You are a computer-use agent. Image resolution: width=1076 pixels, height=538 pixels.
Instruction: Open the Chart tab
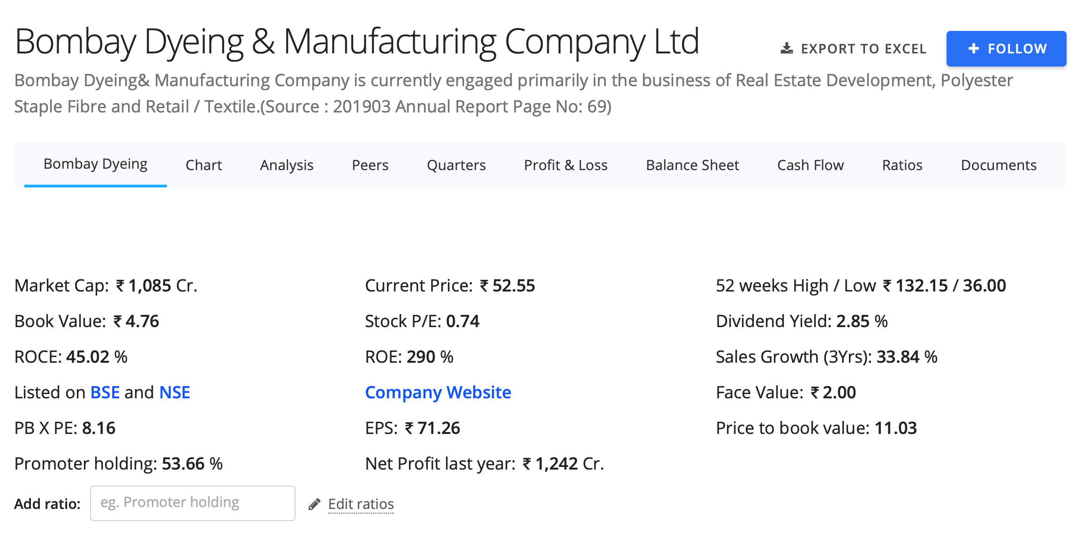(x=204, y=165)
